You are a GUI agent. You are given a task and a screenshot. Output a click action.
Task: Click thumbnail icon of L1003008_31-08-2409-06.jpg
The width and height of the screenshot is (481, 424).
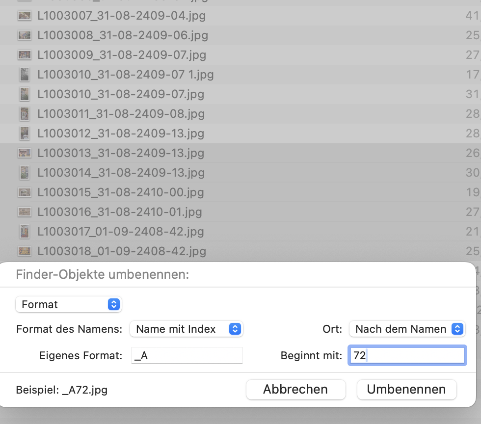[24, 35]
